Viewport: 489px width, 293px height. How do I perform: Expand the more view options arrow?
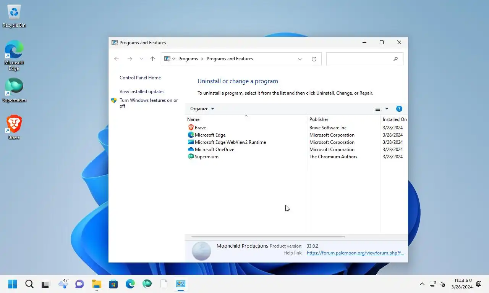pyautogui.click(x=387, y=109)
